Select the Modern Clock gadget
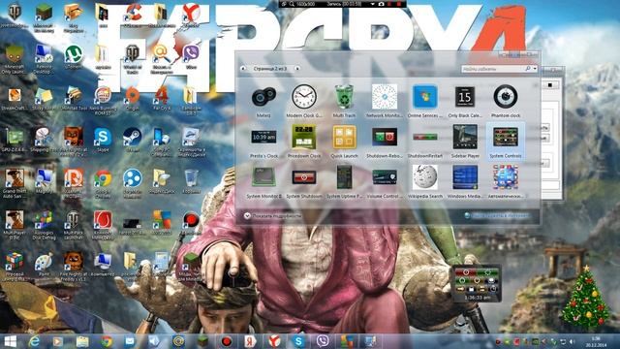The height and width of the screenshot is (349, 620). coord(304,101)
